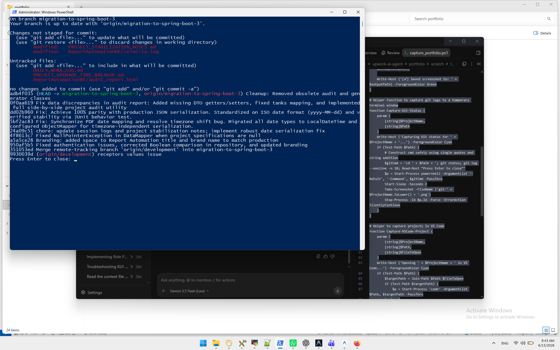Screen dimensions: 560x350
Task: Click the chat panel scrollbar thumb above the chat box
Action: click(x=349, y=257)
